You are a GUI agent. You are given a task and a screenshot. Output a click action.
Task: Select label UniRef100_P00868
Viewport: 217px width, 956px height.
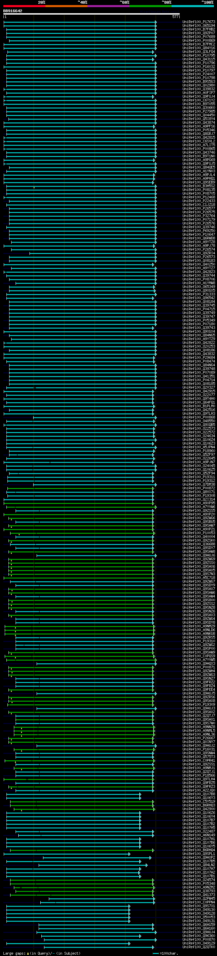(x=199, y=417)
